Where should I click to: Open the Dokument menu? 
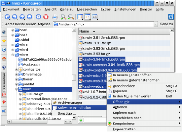11,9
